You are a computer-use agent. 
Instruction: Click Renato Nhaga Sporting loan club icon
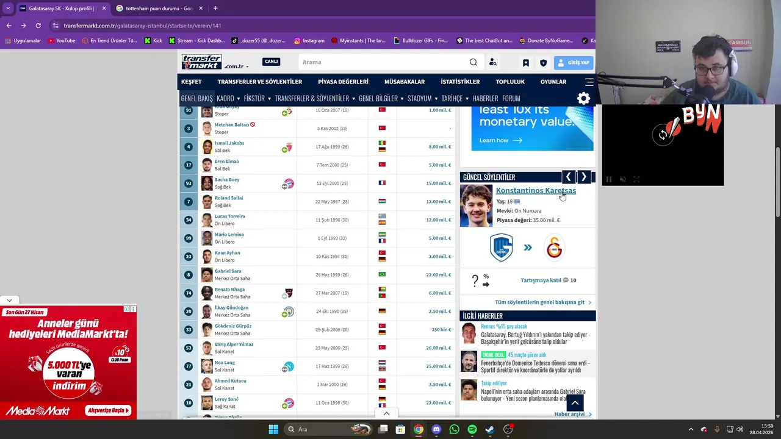pyautogui.click(x=289, y=293)
